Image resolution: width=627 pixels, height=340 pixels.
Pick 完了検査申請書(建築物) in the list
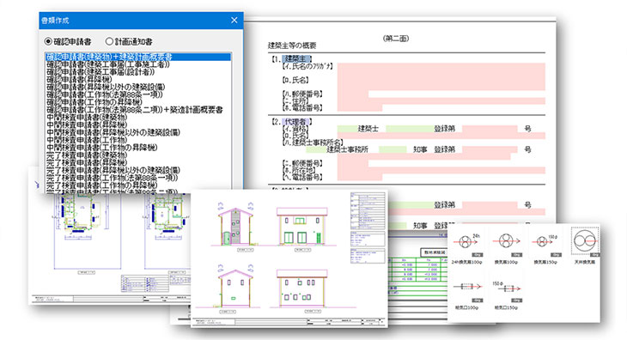pos(87,155)
